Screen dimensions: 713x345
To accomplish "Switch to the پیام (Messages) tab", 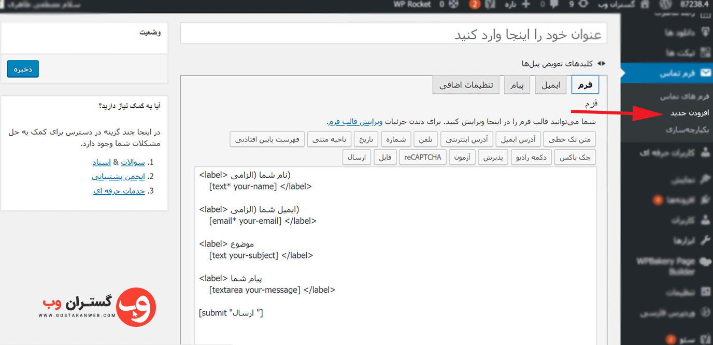I will [x=517, y=85].
